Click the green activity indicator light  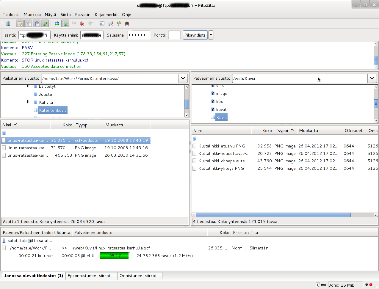pos(367,285)
